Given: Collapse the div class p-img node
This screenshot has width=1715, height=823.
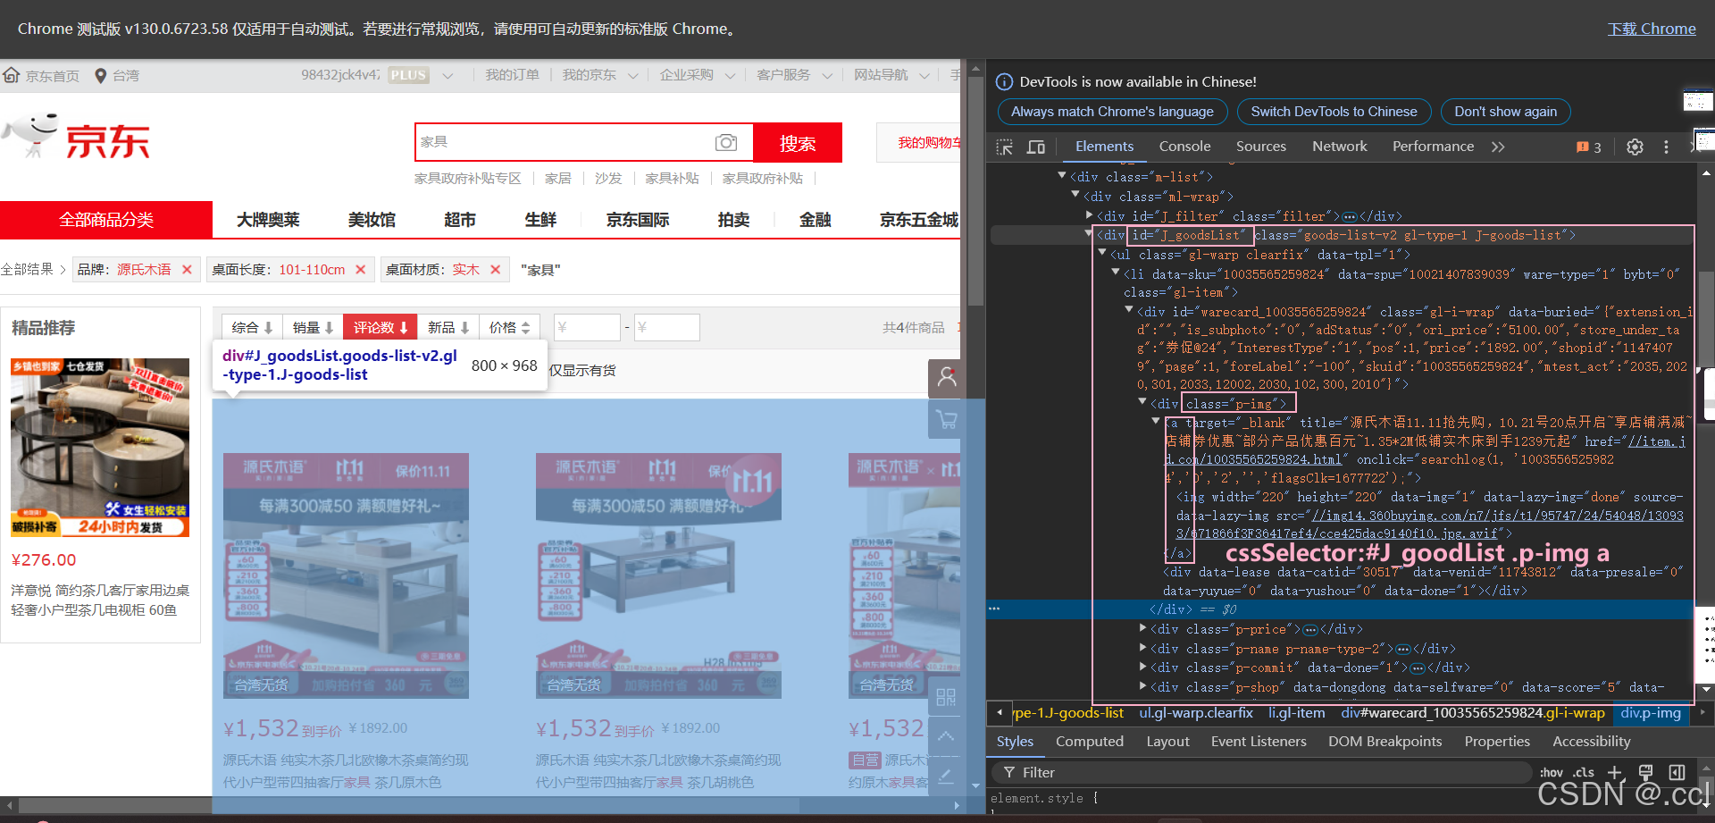Looking at the screenshot, I should (x=1142, y=403).
